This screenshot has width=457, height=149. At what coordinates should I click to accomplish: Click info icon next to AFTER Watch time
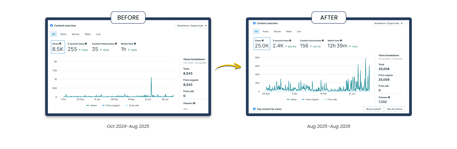(x=341, y=41)
